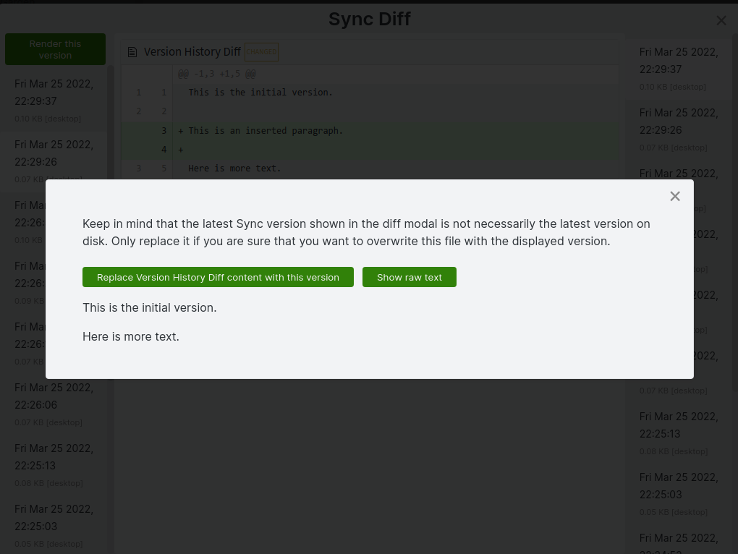Click the document icon beside "Version History Diff"
This screenshot has width=738, height=554.
coord(132,51)
